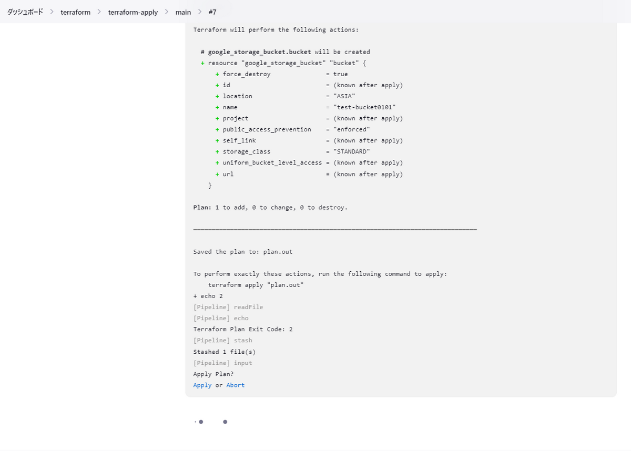Screen dimensions: 631x451
Task: Click the self_link attribute line
Action: pos(309,141)
